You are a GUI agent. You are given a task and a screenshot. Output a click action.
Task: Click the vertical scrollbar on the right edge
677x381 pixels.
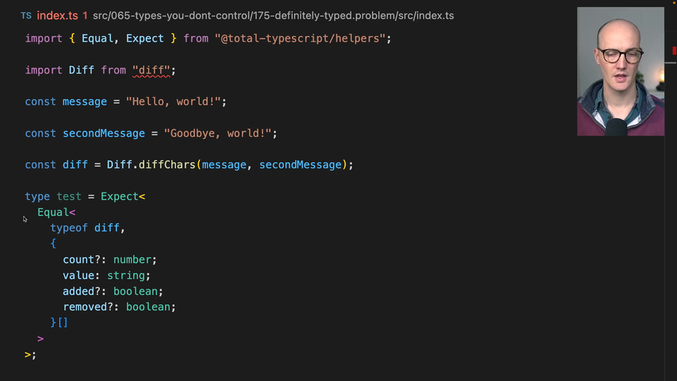click(671, 212)
